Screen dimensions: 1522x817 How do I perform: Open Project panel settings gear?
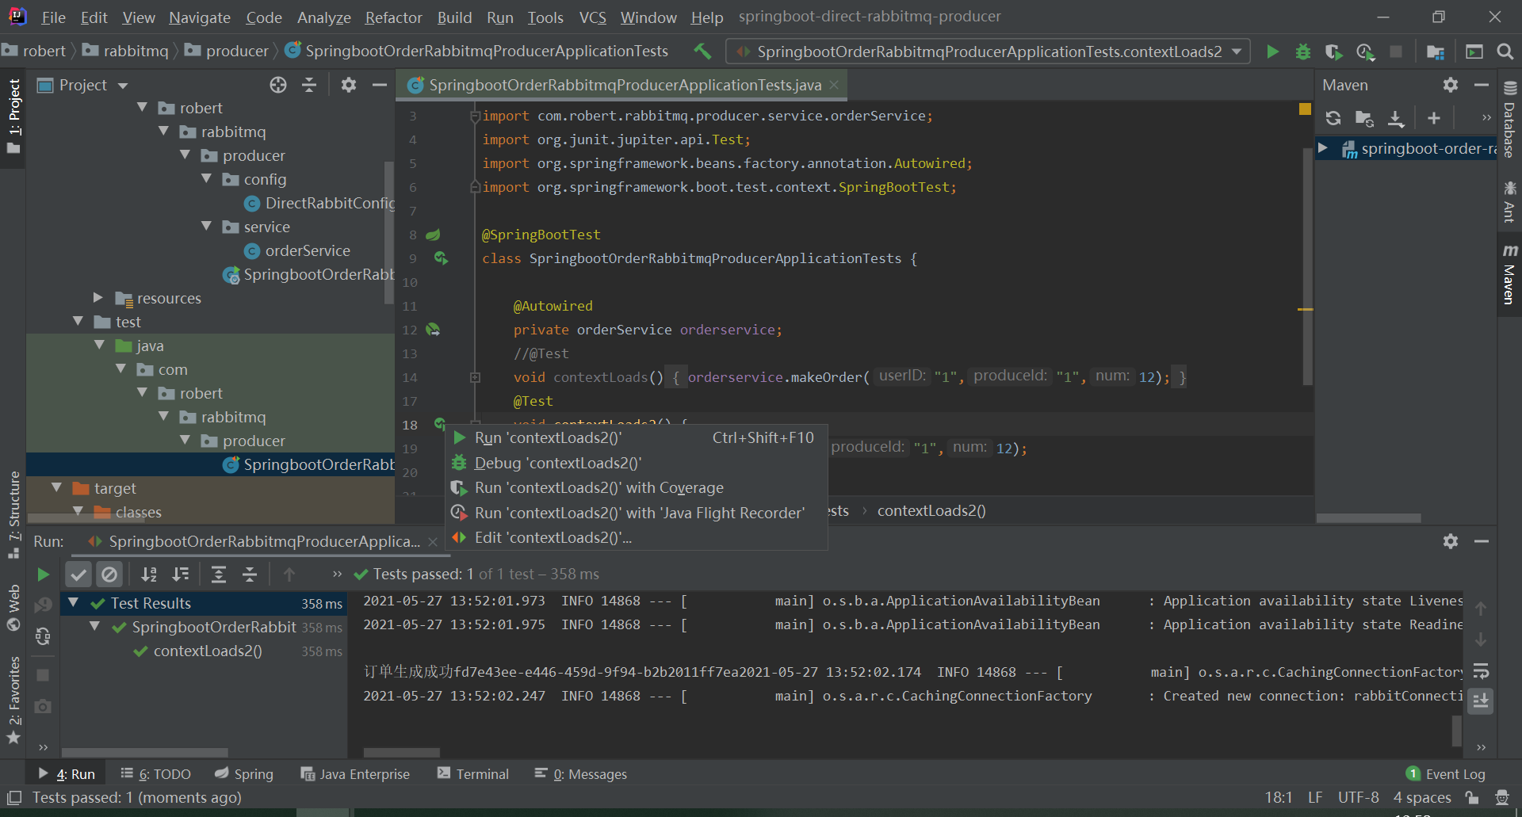tap(348, 85)
